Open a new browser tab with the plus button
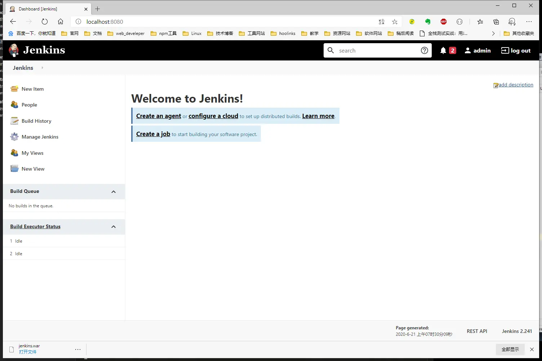The image size is (542, 361). click(x=97, y=9)
